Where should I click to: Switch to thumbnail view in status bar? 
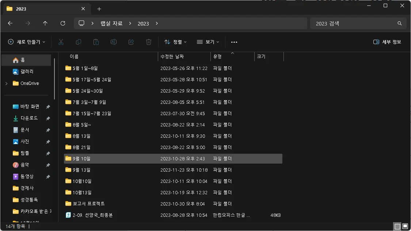click(406, 226)
